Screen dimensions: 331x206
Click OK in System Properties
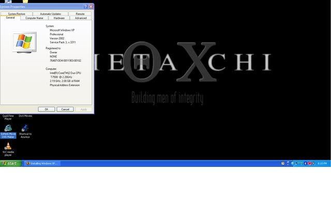(x=47, y=109)
